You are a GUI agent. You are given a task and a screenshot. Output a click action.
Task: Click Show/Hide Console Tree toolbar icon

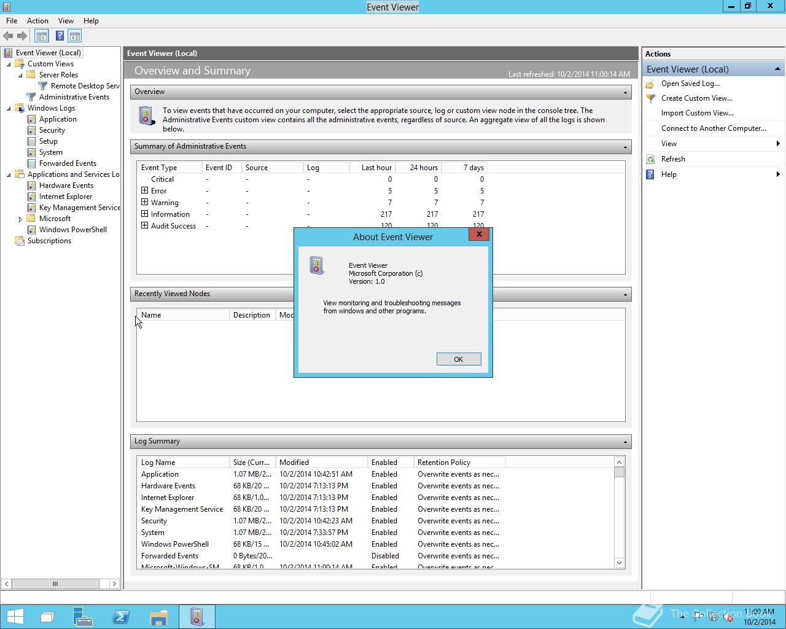[42, 36]
